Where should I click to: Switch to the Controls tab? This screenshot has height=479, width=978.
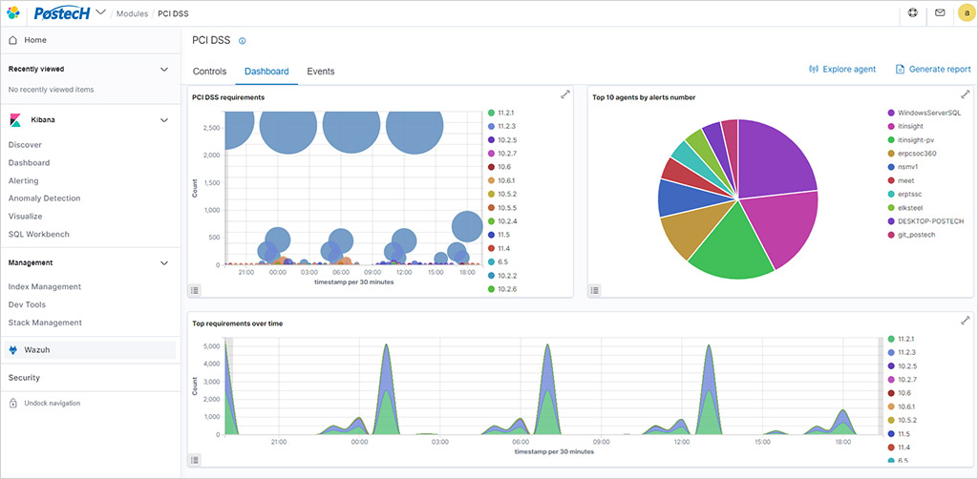tap(209, 72)
